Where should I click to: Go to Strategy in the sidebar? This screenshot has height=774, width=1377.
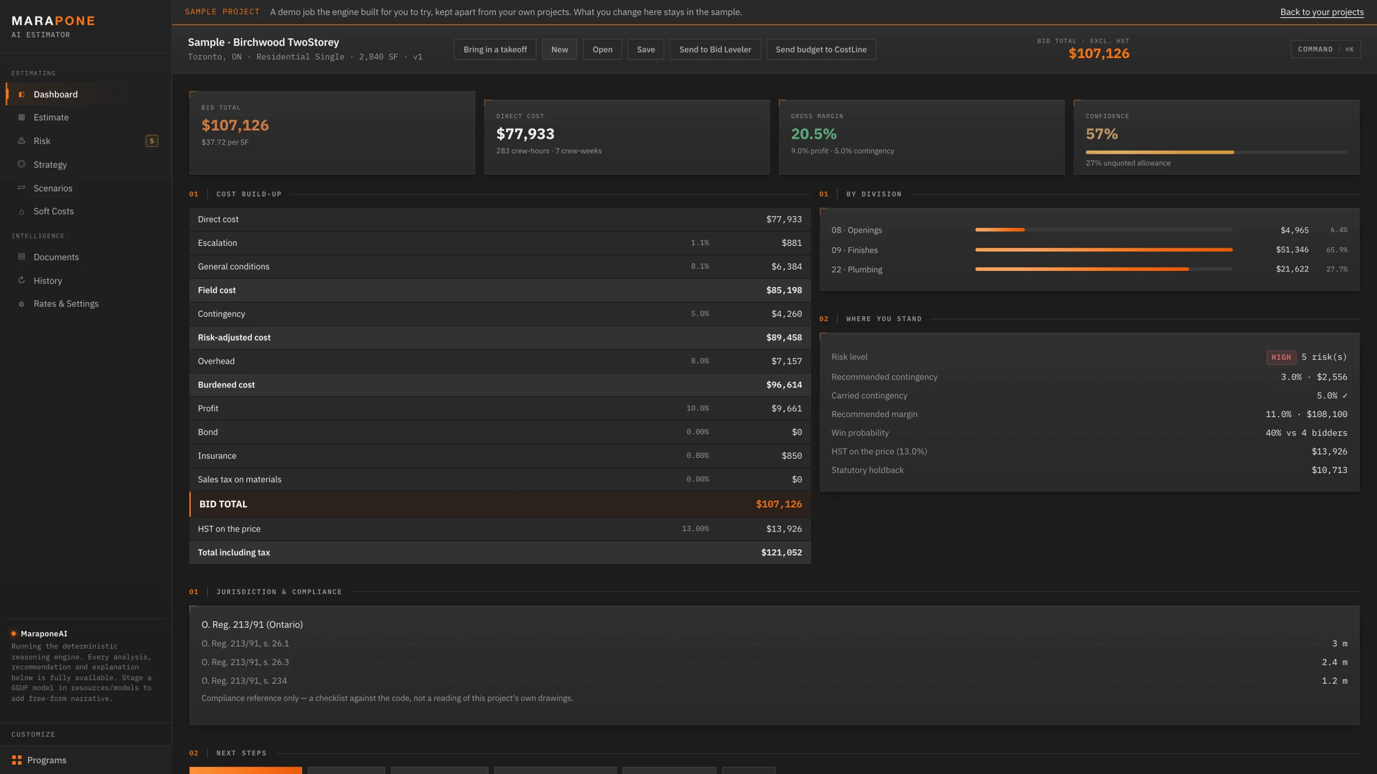pos(86,164)
